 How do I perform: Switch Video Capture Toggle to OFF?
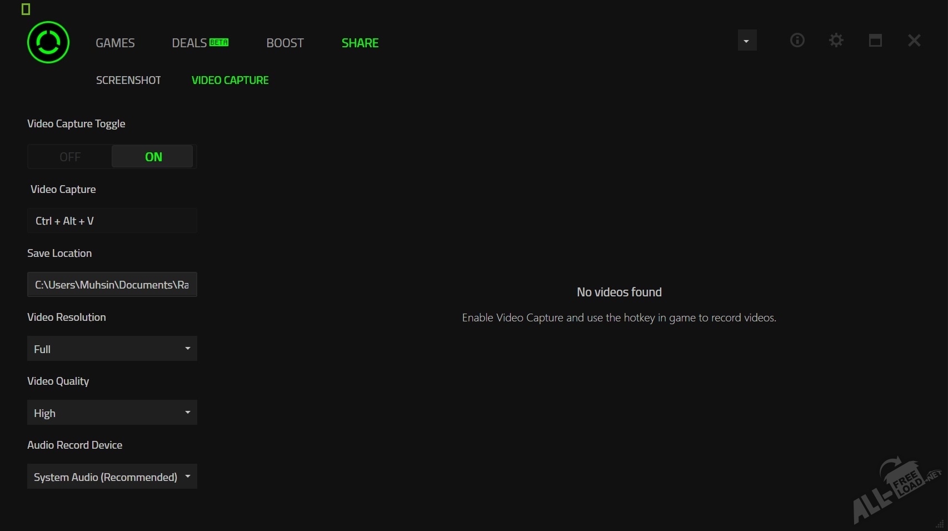[x=70, y=157]
